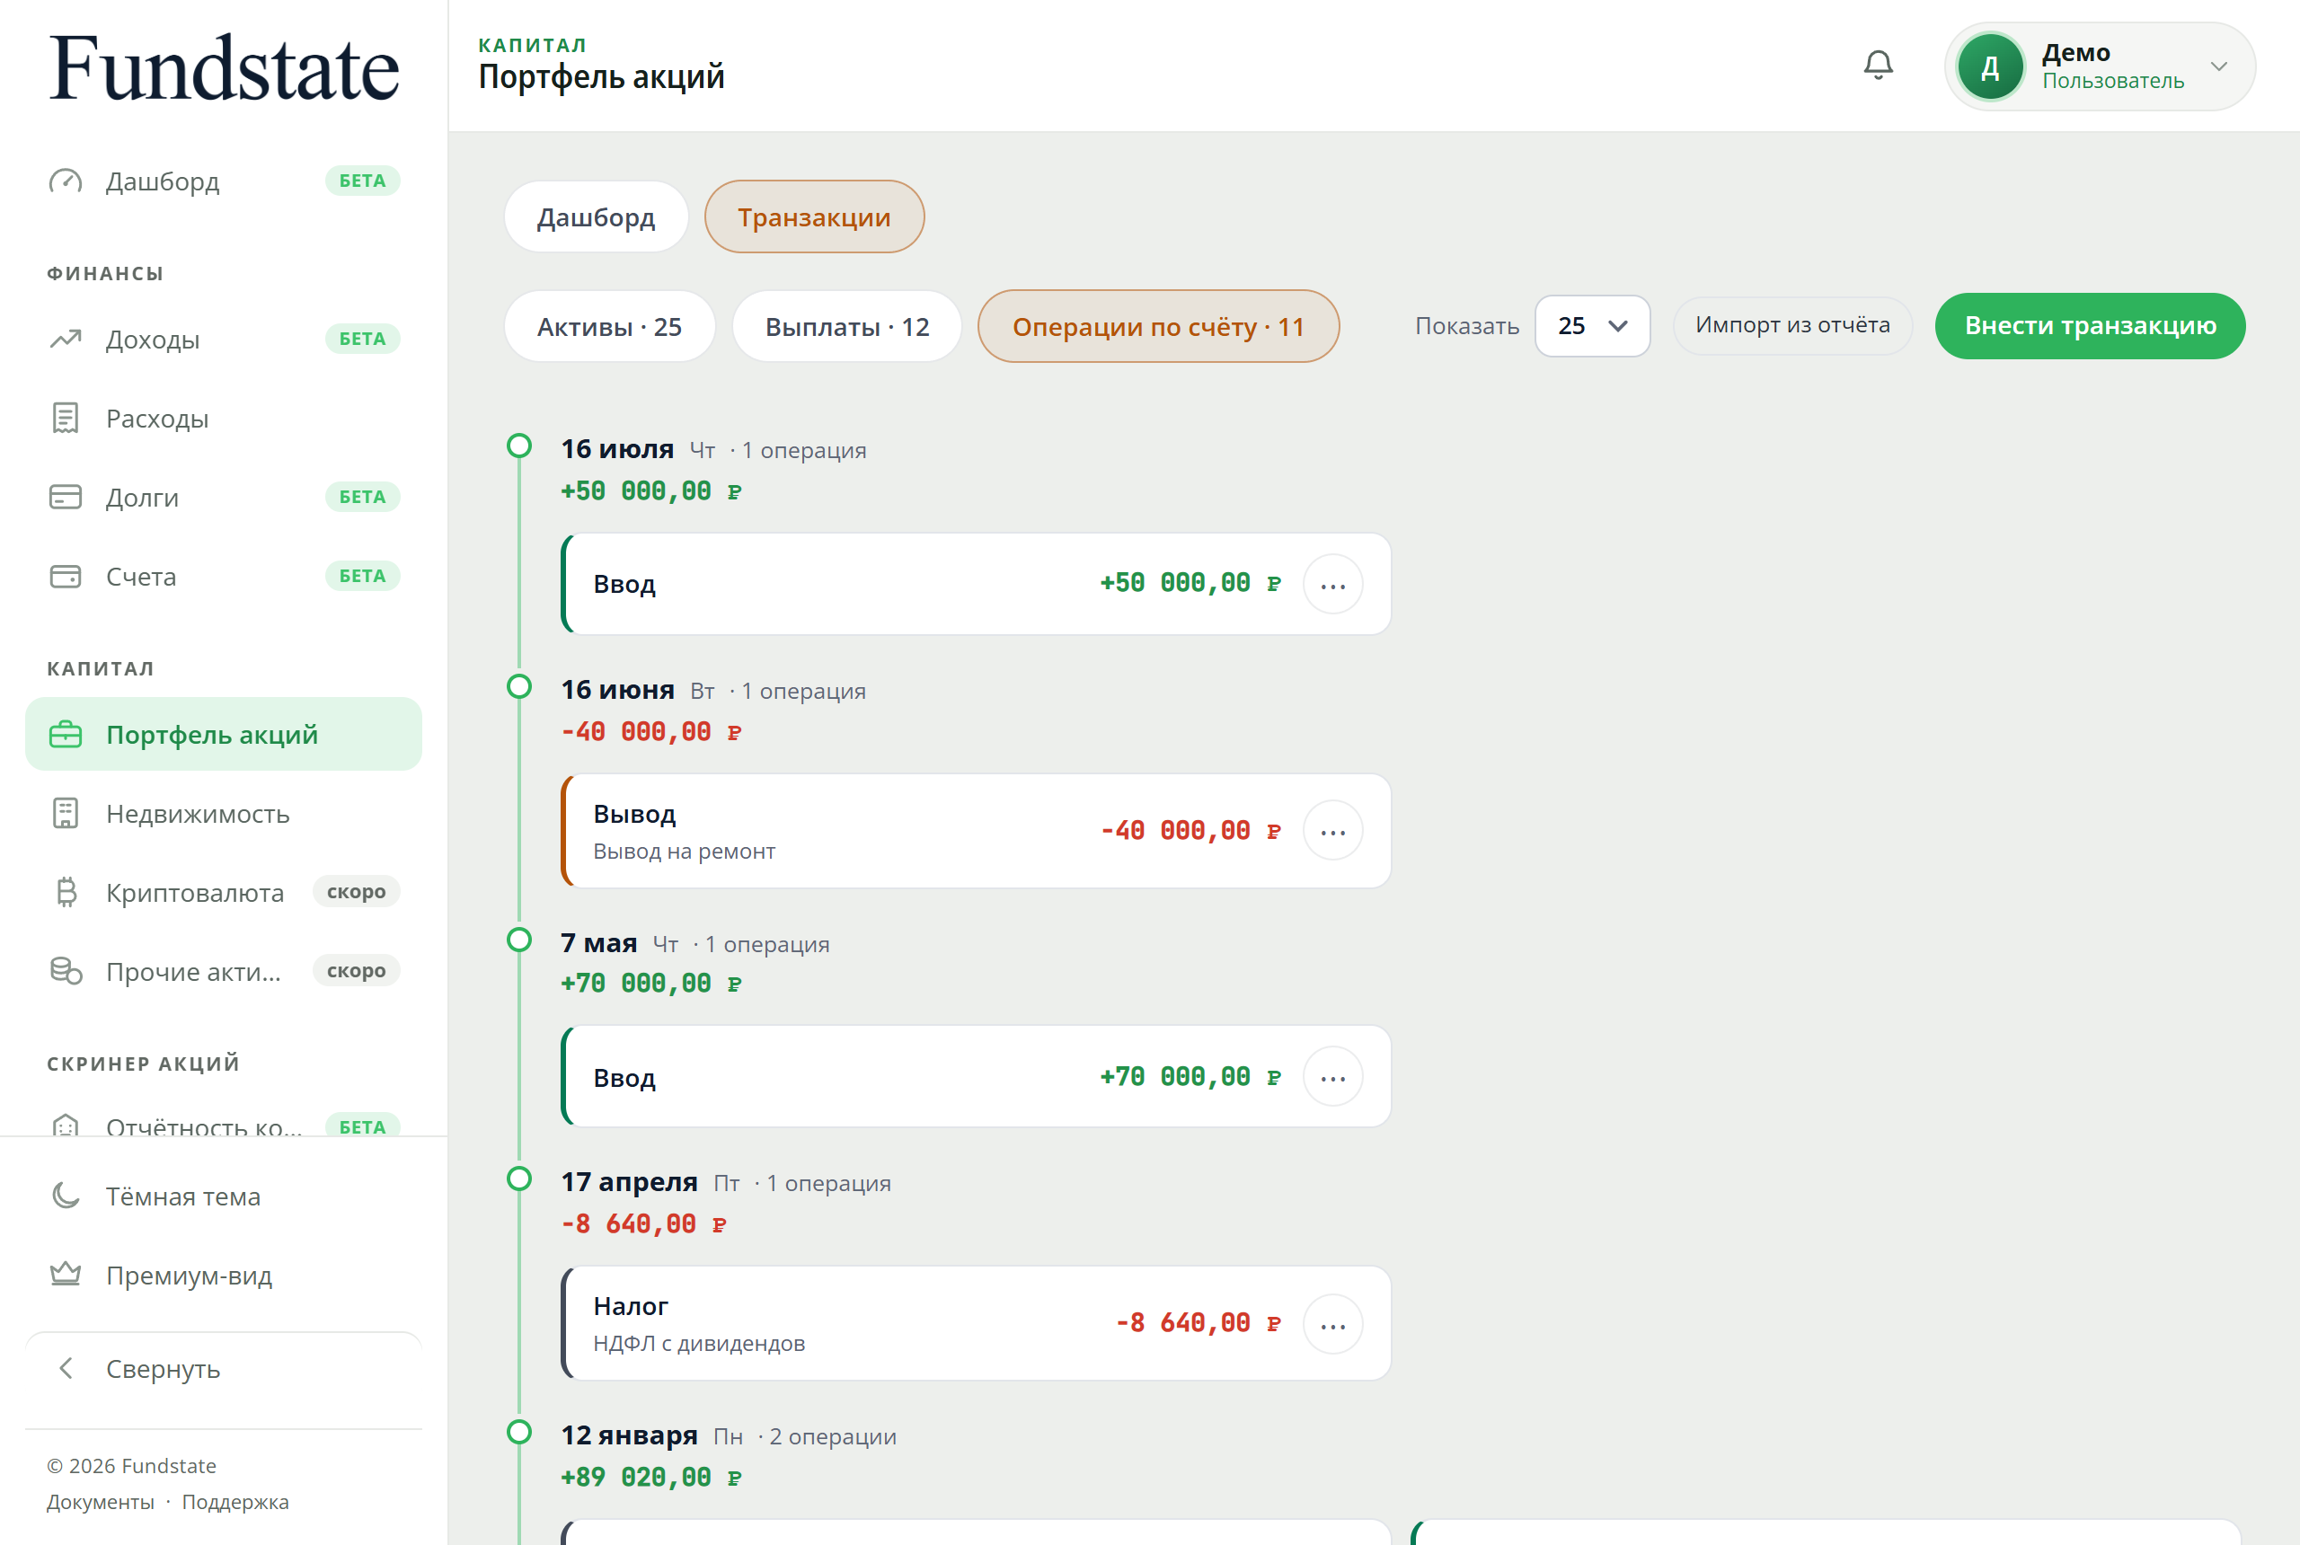Image resolution: width=2300 pixels, height=1545 pixels.
Task: Open Дашборд in the sidebar
Action: tap(224, 181)
